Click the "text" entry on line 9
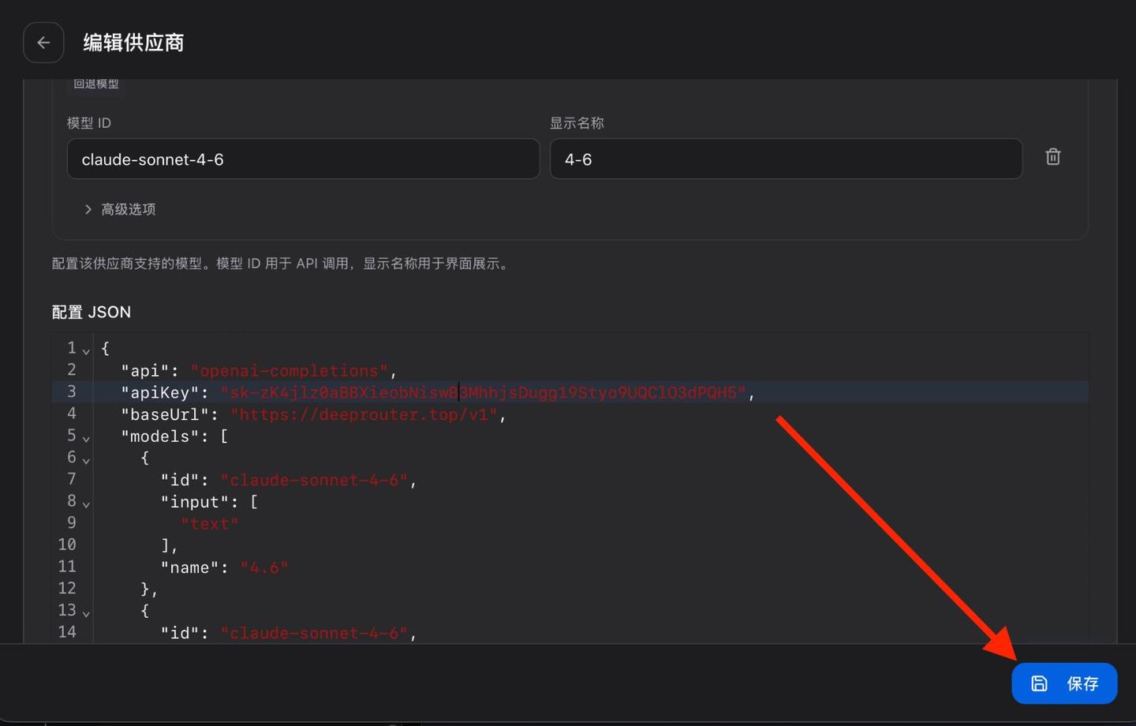This screenshot has width=1136, height=726. 209,524
